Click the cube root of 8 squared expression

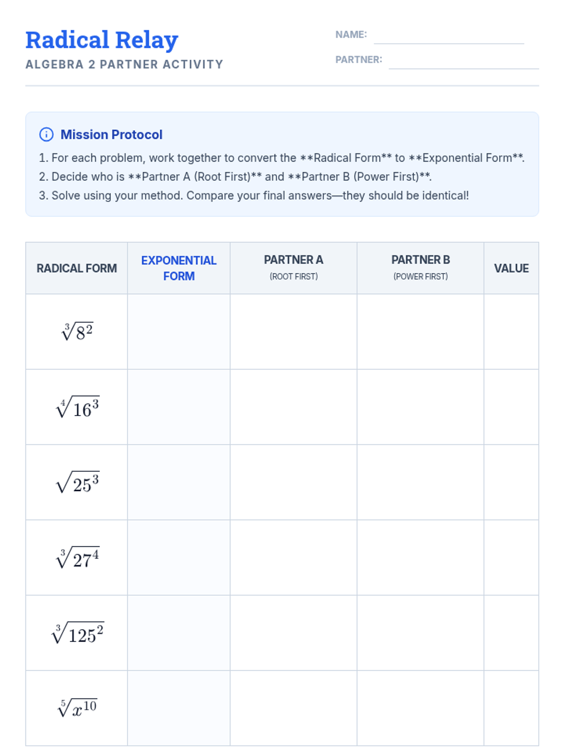pos(77,332)
